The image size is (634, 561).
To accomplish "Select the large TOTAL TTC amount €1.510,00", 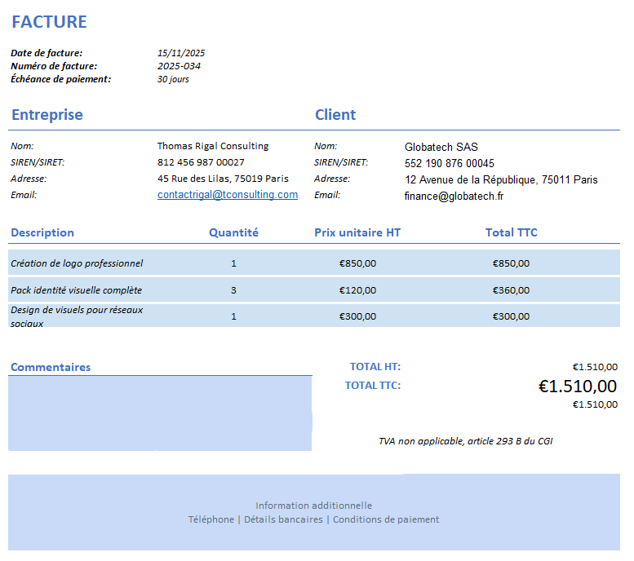I will [578, 387].
